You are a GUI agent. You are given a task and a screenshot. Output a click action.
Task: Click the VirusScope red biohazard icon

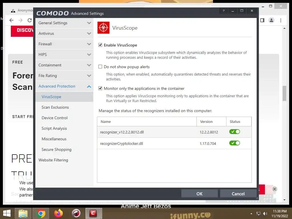coord(103,28)
